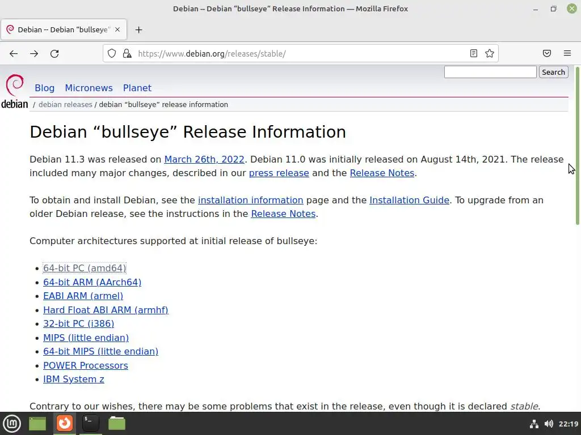Image resolution: width=581 pixels, height=435 pixels.
Task: Open the press release link
Action: tap(279, 173)
